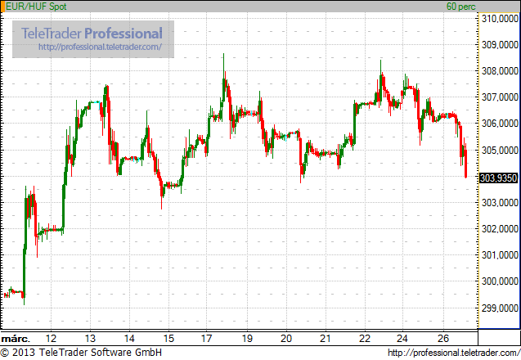This screenshot has width=521, height=360.
Task: Click the 306,0000 price axis label
Action: 500,124
